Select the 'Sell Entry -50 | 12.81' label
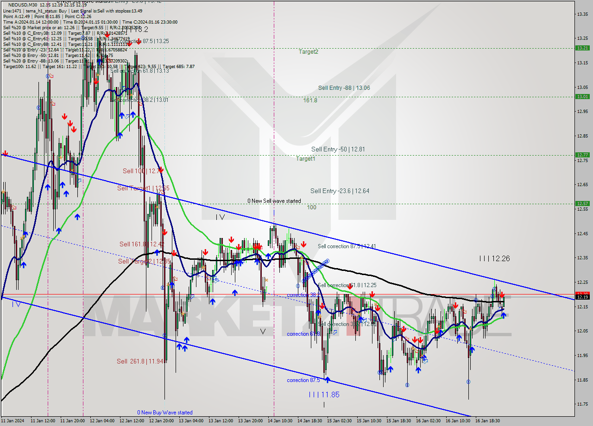 pyautogui.click(x=338, y=149)
